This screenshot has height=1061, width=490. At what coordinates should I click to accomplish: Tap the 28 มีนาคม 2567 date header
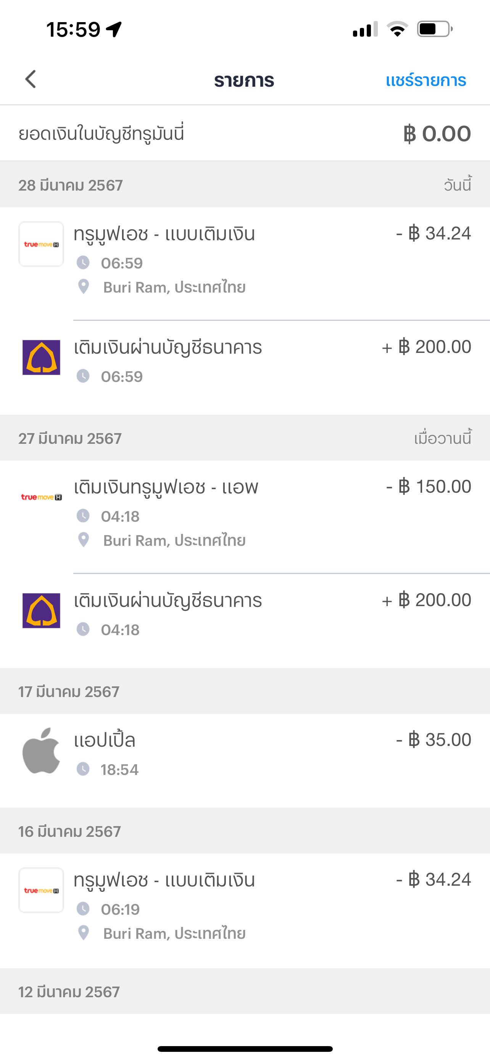70,185
